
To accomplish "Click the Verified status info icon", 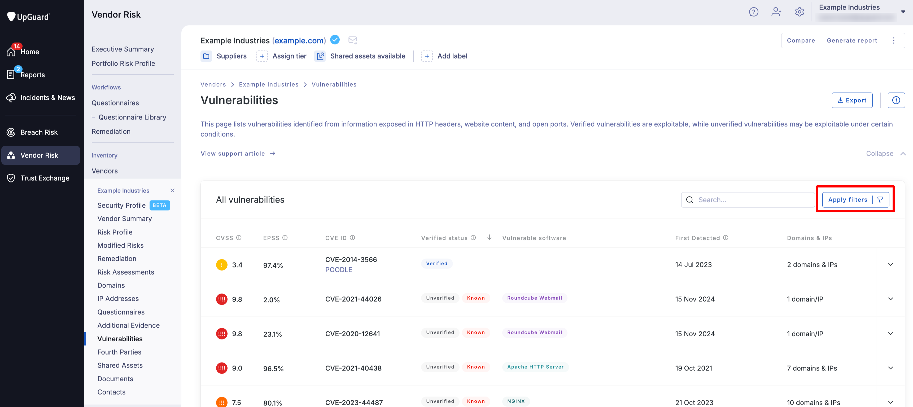I will [x=473, y=238].
